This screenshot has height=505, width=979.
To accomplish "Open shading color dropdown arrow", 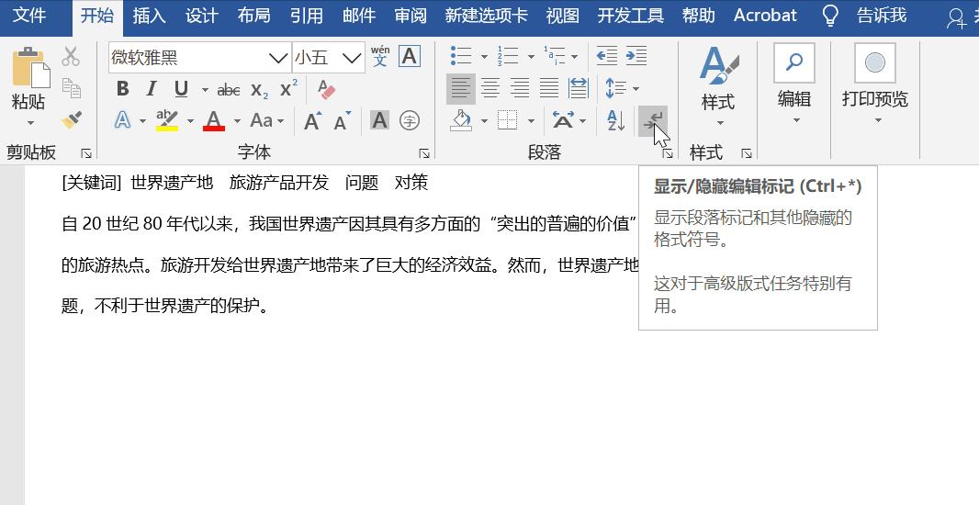I will [x=484, y=121].
